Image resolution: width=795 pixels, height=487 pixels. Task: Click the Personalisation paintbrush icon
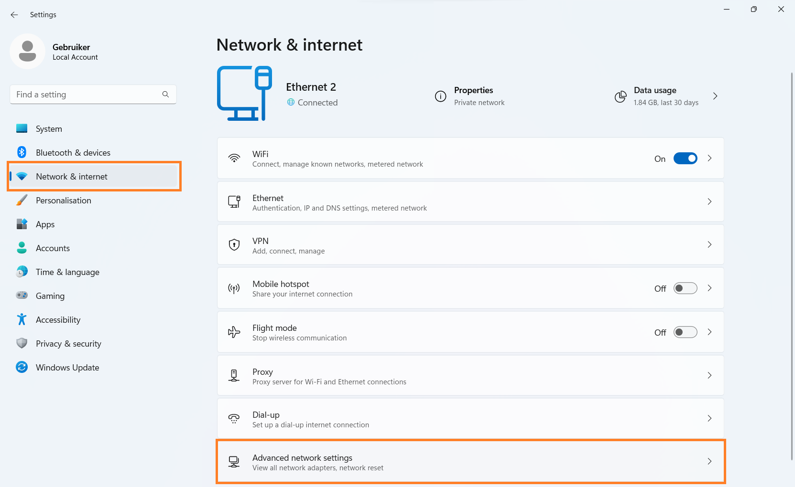[22, 200]
